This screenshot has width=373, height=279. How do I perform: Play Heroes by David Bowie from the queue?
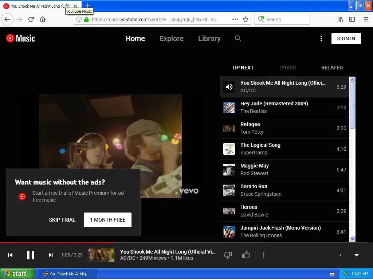pos(284,211)
